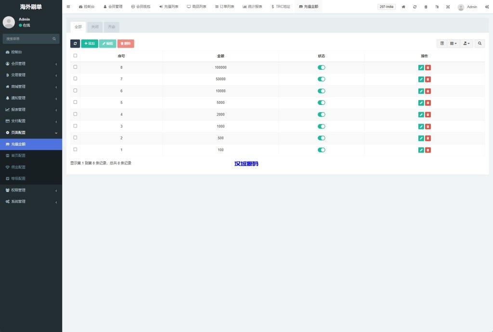Click the edit pencil icon for row 8
The width and height of the screenshot is (493, 332).
click(421, 68)
